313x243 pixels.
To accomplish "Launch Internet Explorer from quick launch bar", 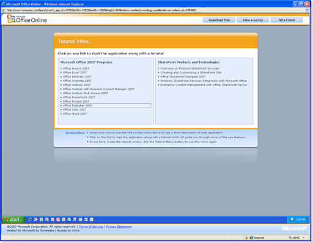I will pos(30,219).
